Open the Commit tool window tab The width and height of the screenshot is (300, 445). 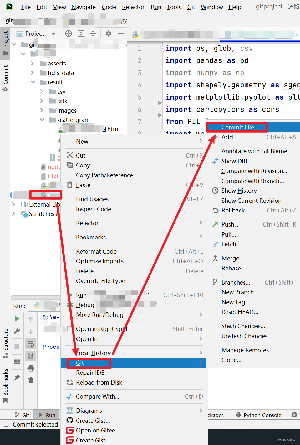pyautogui.click(x=5, y=78)
